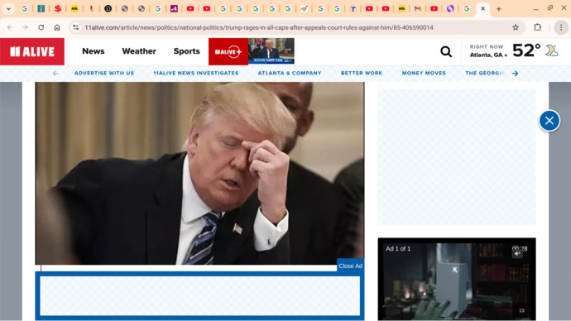This screenshot has width=571, height=321.
Task: Click the bottom banner ad area
Action: (199, 296)
